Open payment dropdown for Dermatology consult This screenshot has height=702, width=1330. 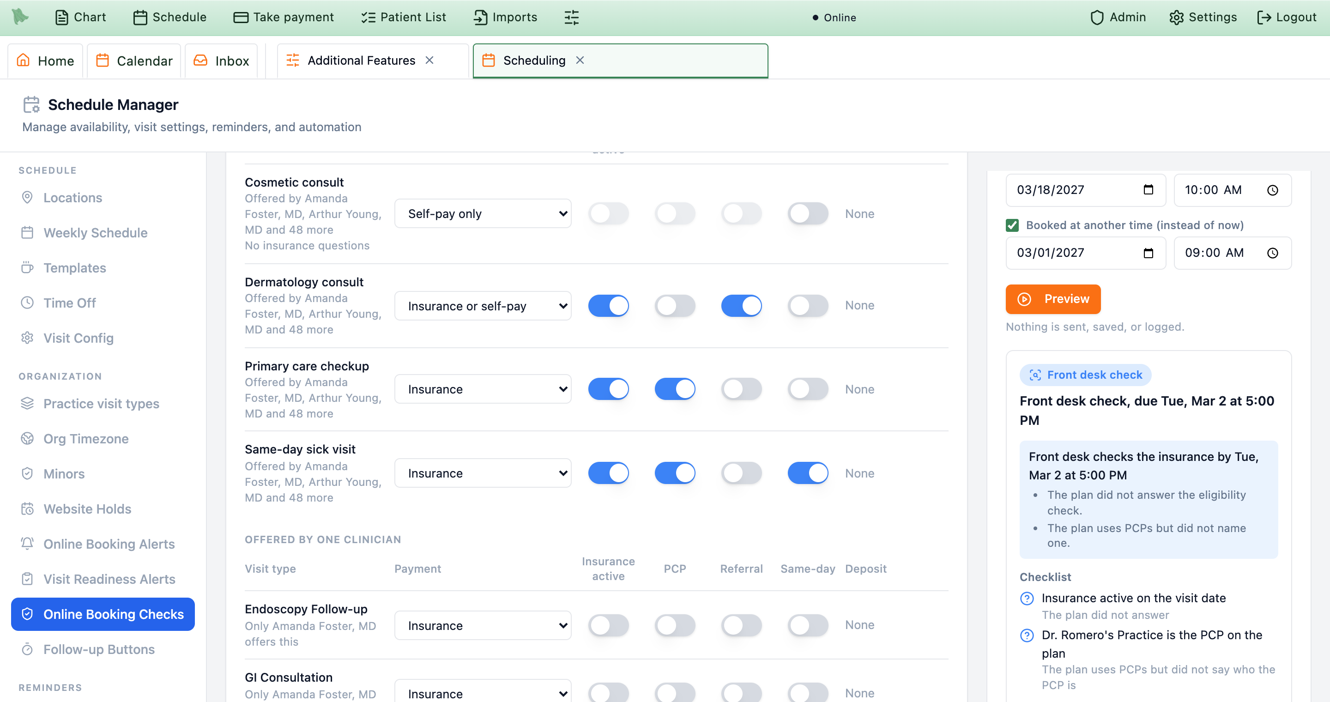[483, 306]
